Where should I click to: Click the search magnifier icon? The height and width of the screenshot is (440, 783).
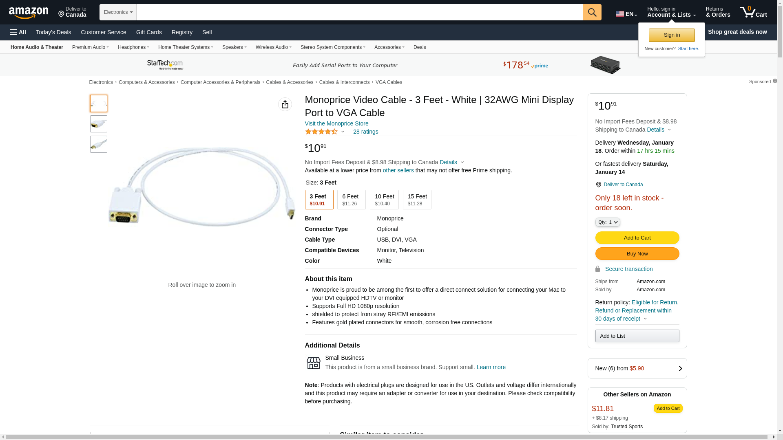(592, 12)
